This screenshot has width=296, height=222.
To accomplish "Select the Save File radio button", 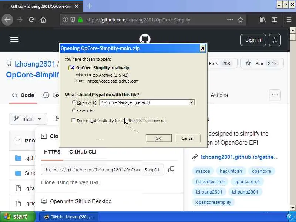I will click(x=74, y=111).
